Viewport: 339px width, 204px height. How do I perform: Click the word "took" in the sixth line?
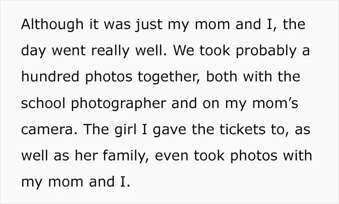(209, 156)
